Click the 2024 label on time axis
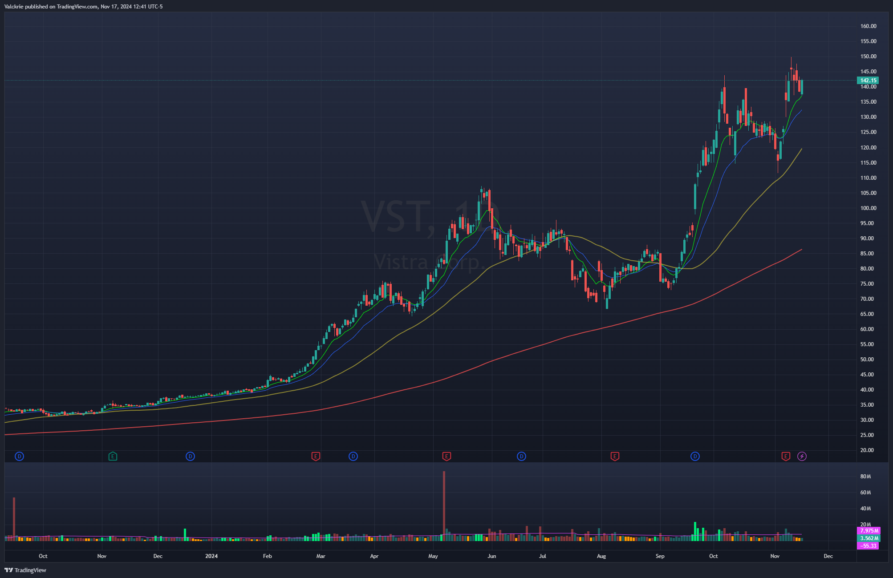893x578 pixels. pyautogui.click(x=211, y=556)
